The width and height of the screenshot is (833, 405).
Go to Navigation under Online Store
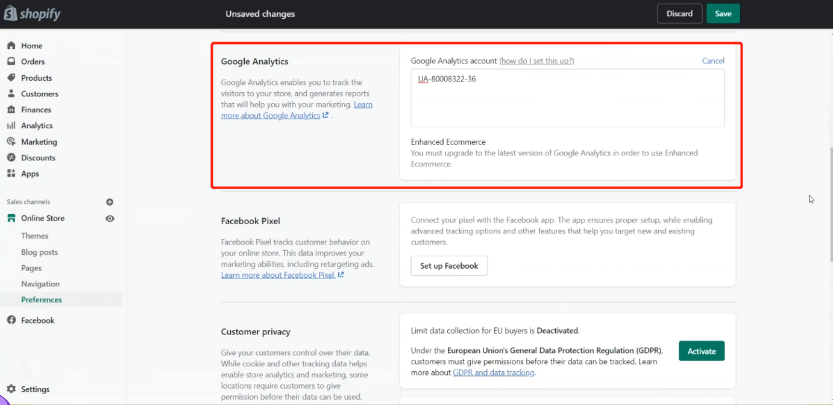(x=40, y=284)
